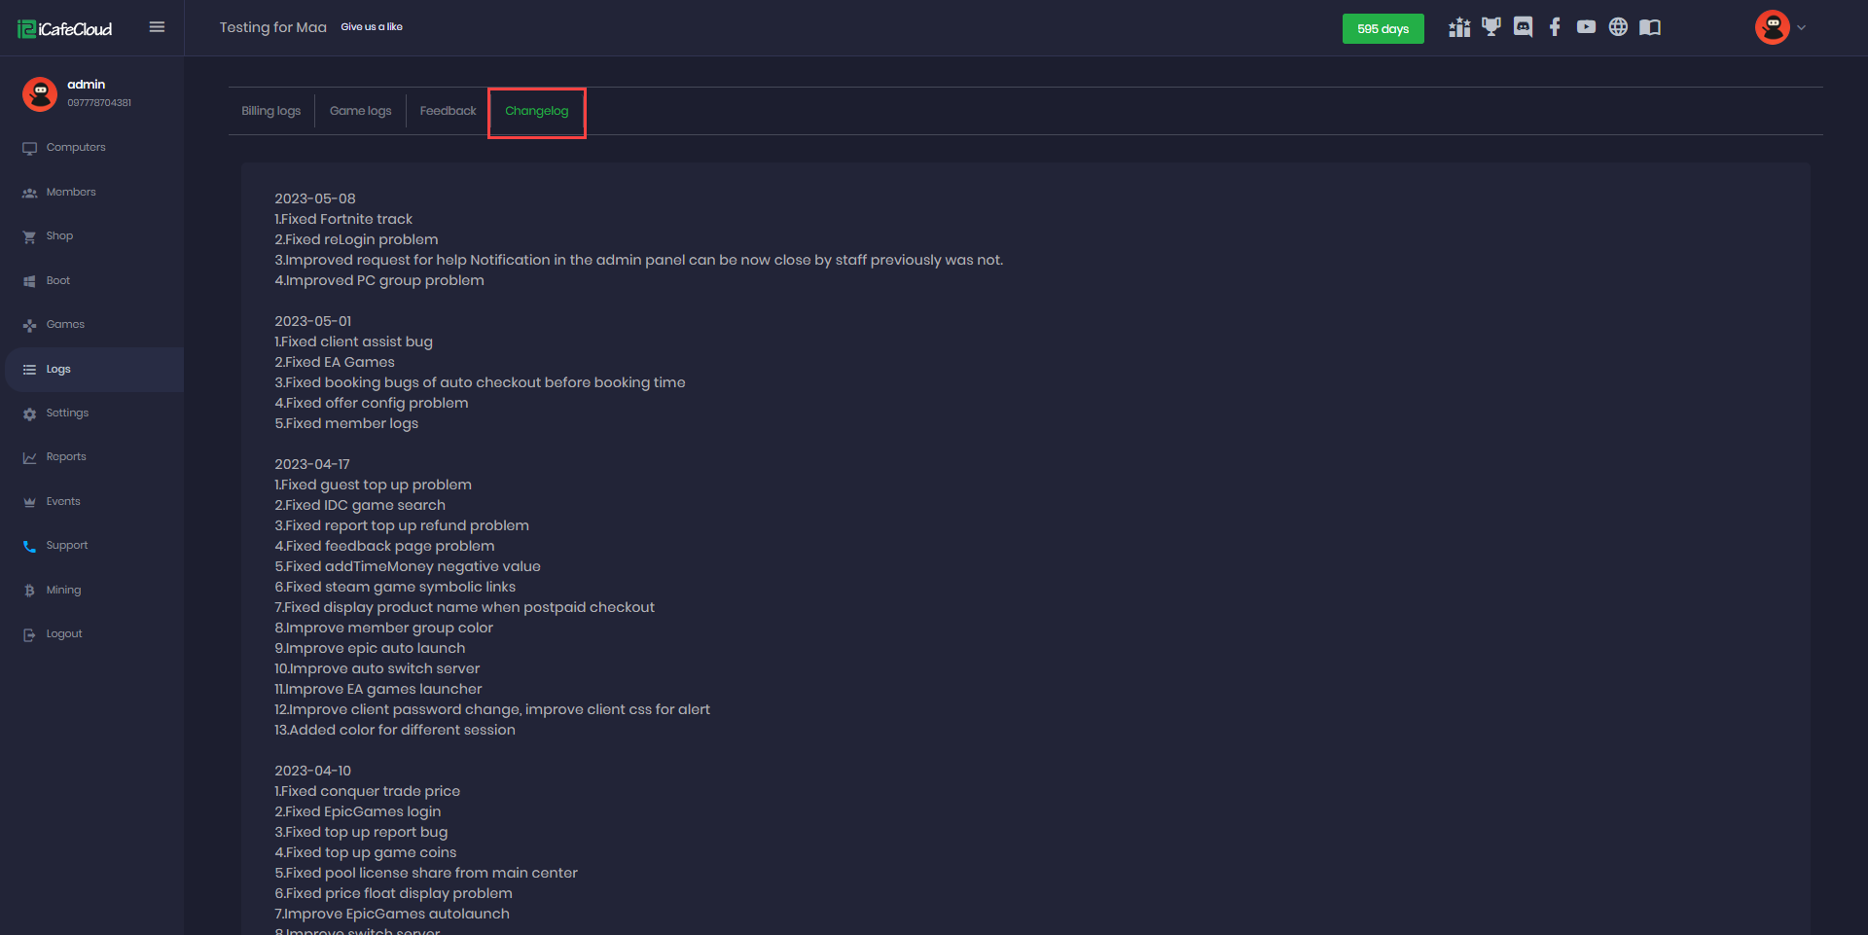Open the book documentation icon
The width and height of the screenshot is (1868, 935).
[x=1650, y=27]
